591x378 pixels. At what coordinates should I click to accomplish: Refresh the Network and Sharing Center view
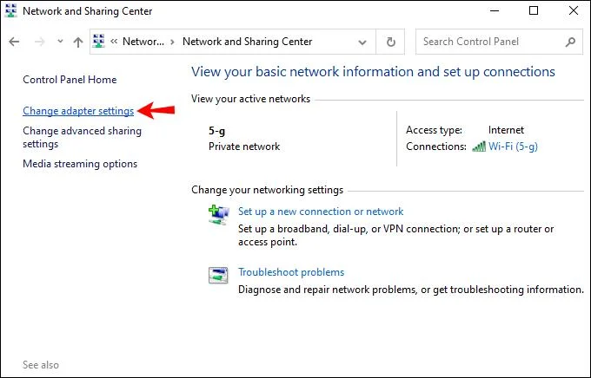[391, 42]
